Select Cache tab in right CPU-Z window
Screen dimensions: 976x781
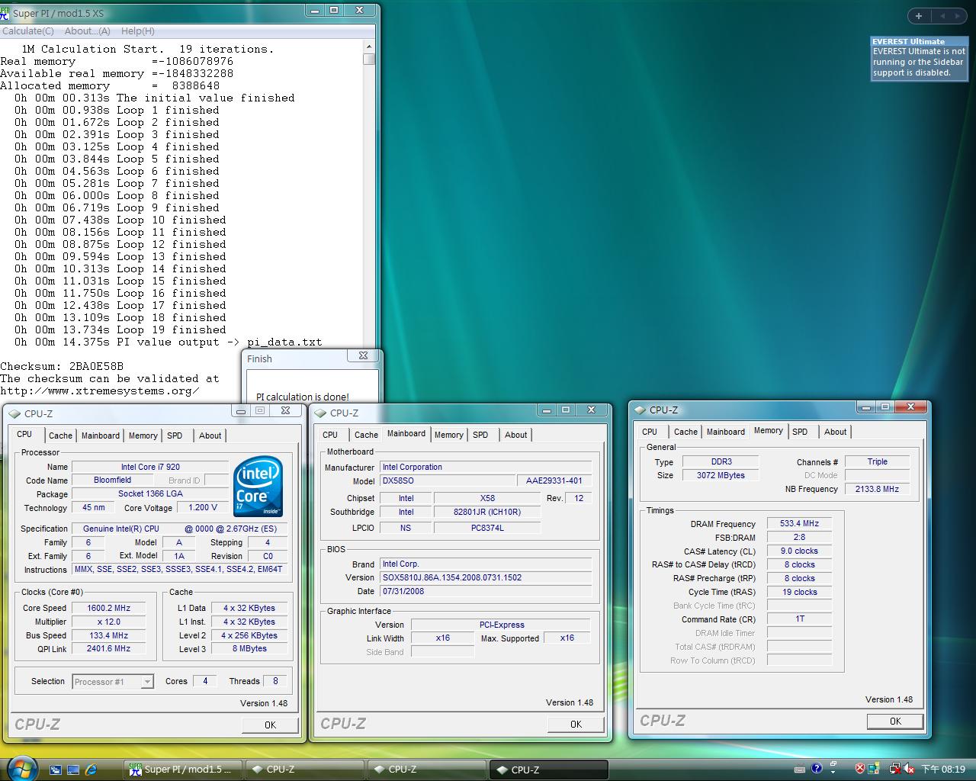(685, 432)
